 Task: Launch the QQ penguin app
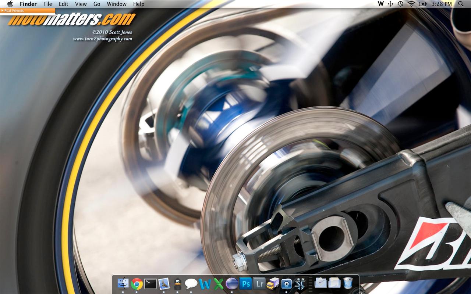point(178,283)
